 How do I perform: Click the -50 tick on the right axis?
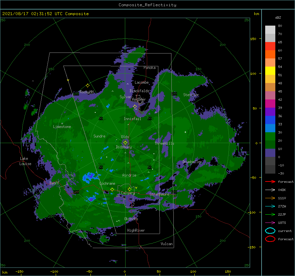click(253, 178)
